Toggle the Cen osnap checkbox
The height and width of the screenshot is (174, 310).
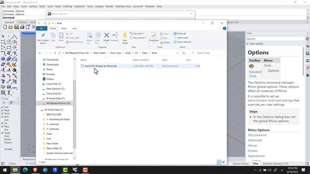click(x=2, y=120)
